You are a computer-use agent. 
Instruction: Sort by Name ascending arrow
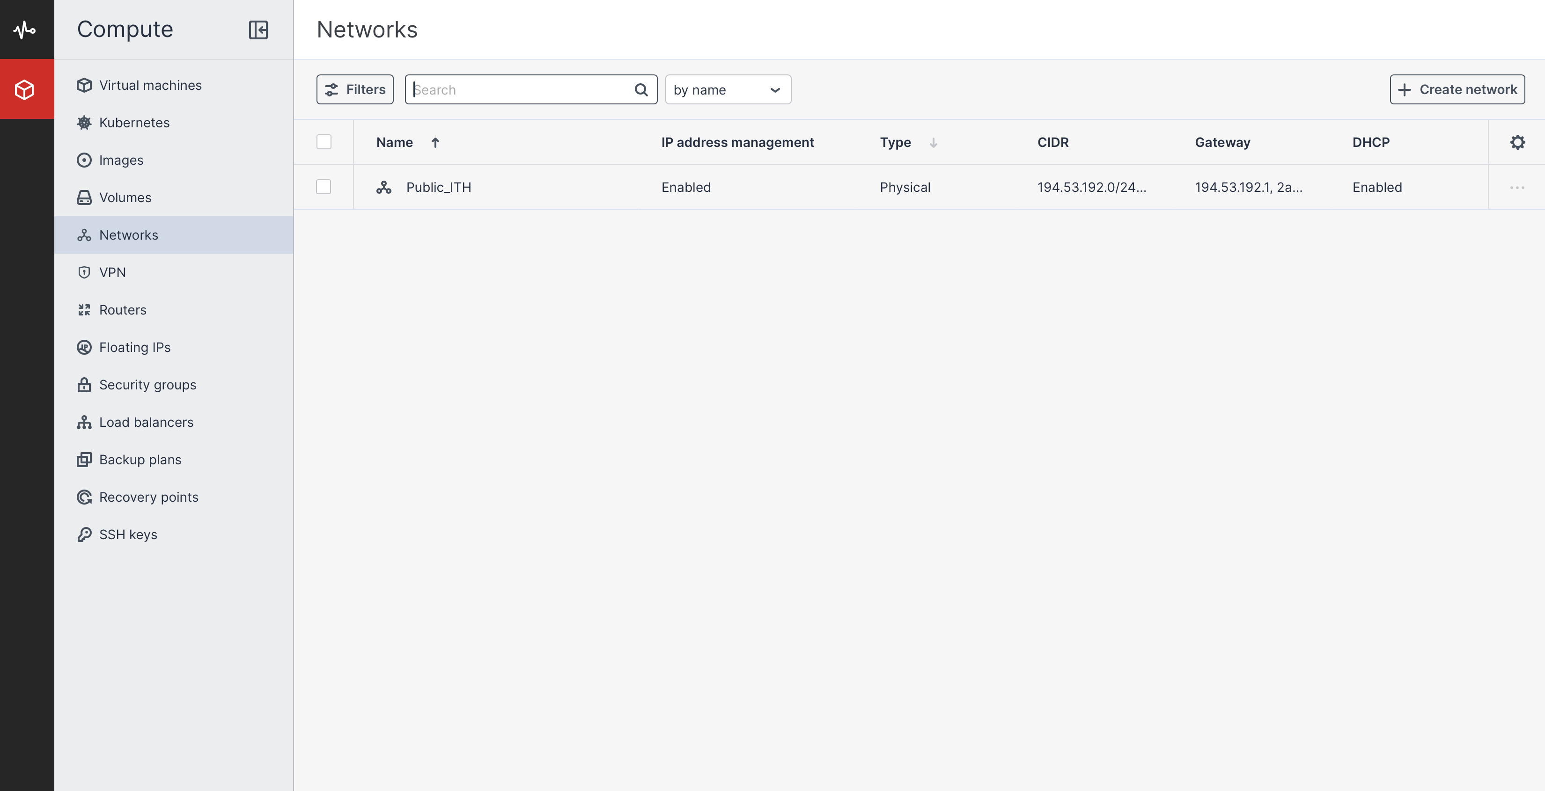[x=435, y=142]
